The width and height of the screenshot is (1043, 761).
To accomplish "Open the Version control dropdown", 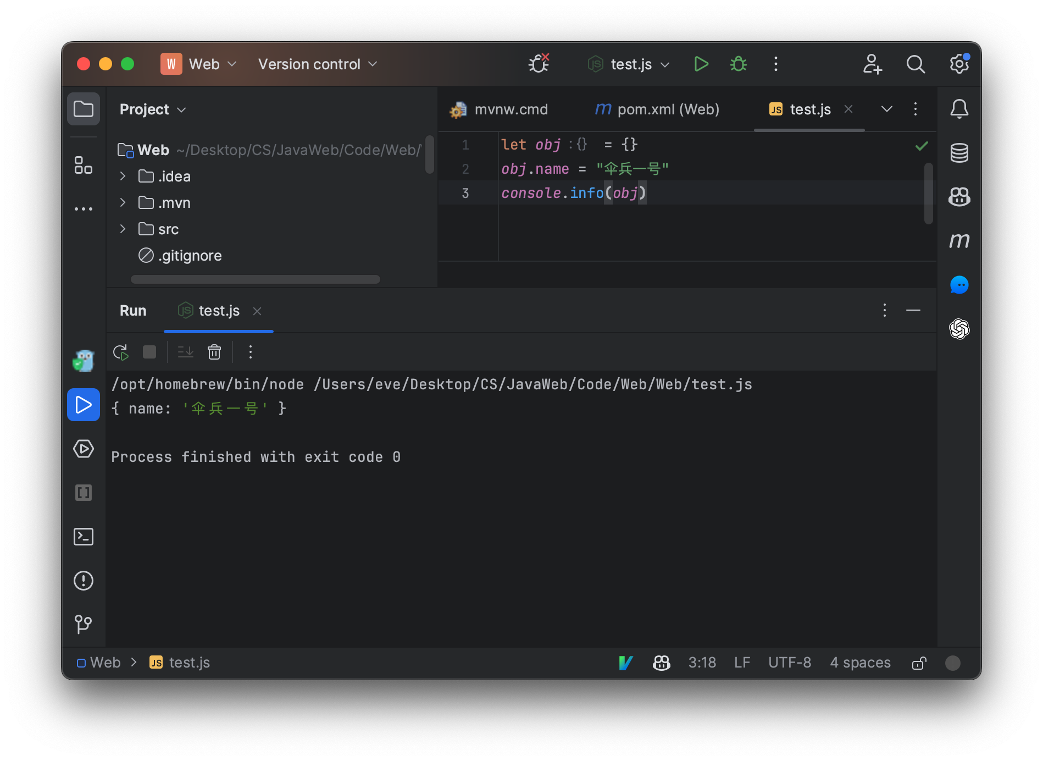I will (x=318, y=64).
